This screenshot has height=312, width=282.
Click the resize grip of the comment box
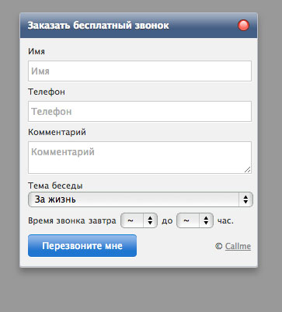coord(248,170)
